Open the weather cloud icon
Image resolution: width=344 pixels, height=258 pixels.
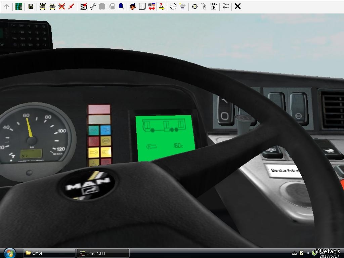pyautogui.click(x=182, y=6)
